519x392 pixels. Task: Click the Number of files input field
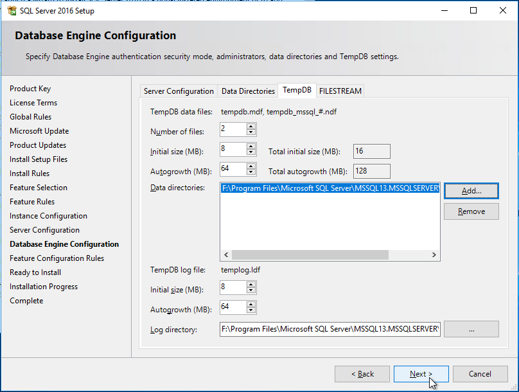coord(233,129)
